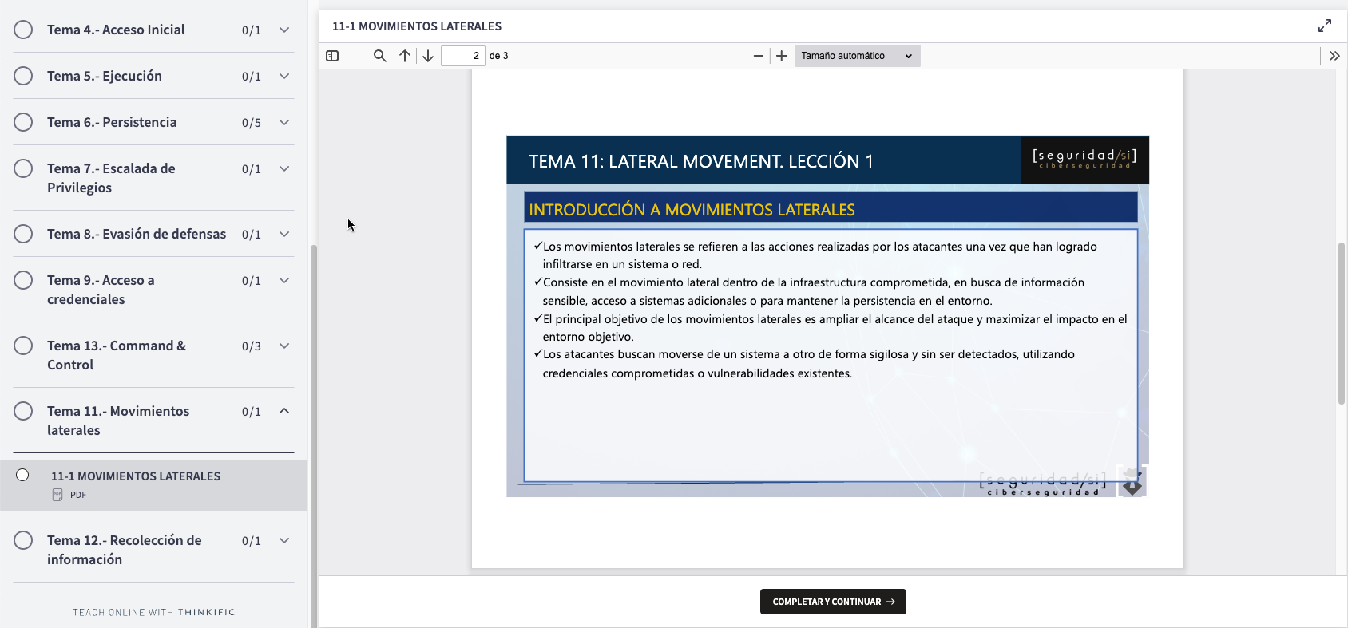Follow the Teach Online with Thinkific link

point(154,612)
